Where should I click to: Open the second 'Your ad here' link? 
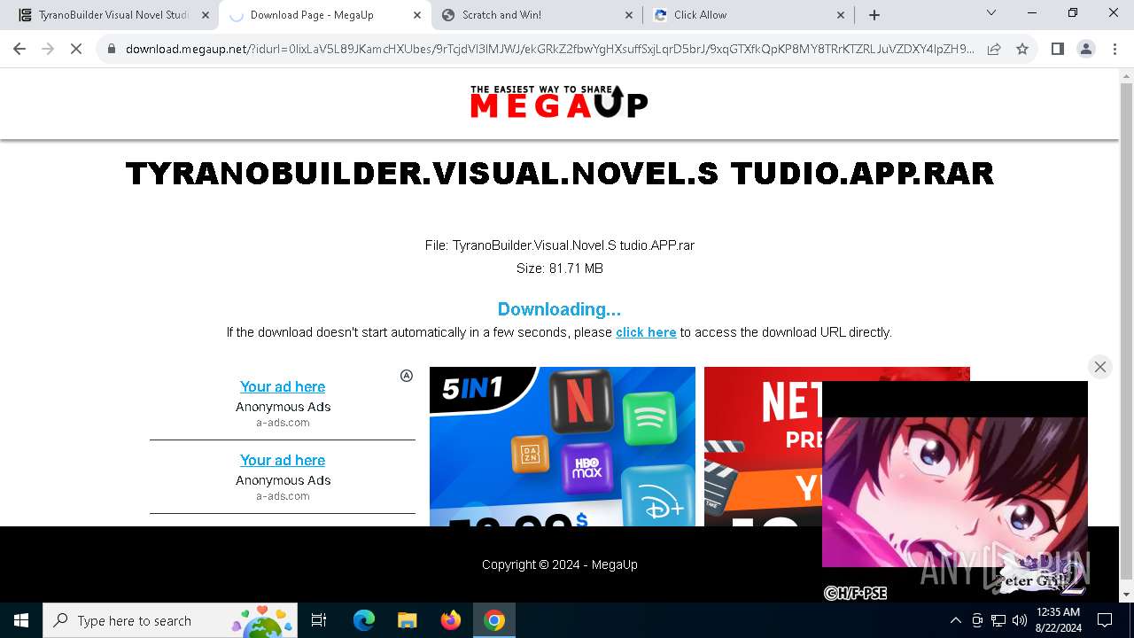pyautogui.click(x=283, y=460)
